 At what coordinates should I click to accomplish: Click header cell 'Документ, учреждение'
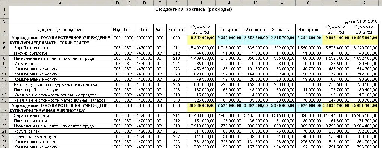point(60,30)
